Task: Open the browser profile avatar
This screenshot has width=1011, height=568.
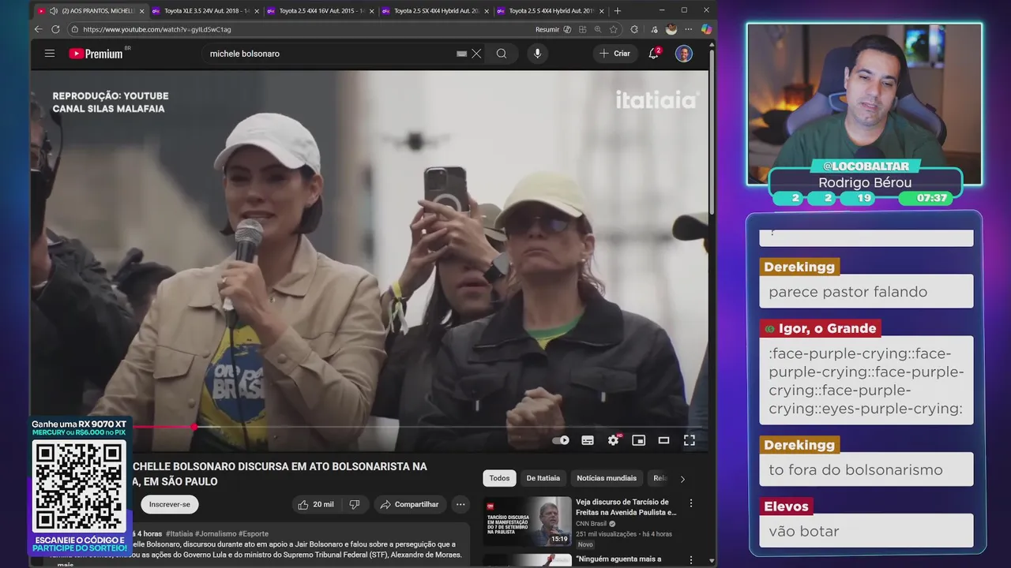Action: (671, 29)
